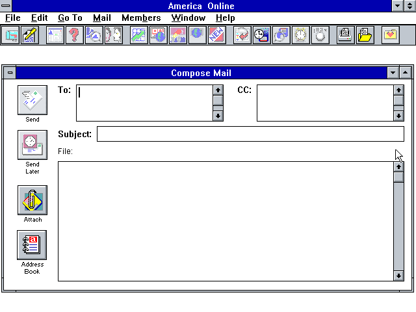Image resolution: width=416 pixels, height=312 pixels.
Task: Open the Window menu
Action: point(188,18)
